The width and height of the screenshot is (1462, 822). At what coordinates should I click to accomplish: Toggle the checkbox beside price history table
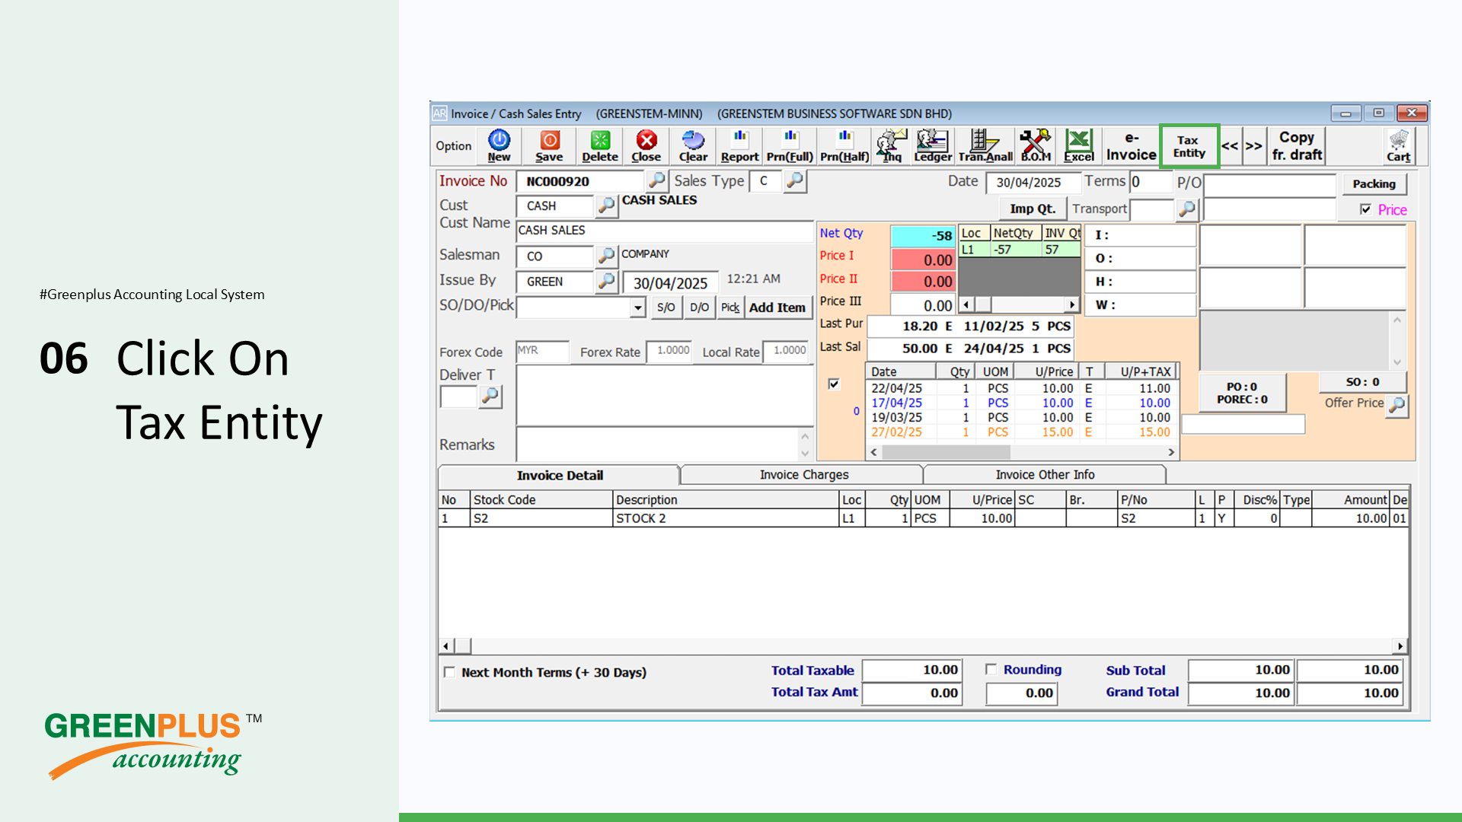click(x=834, y=384)
